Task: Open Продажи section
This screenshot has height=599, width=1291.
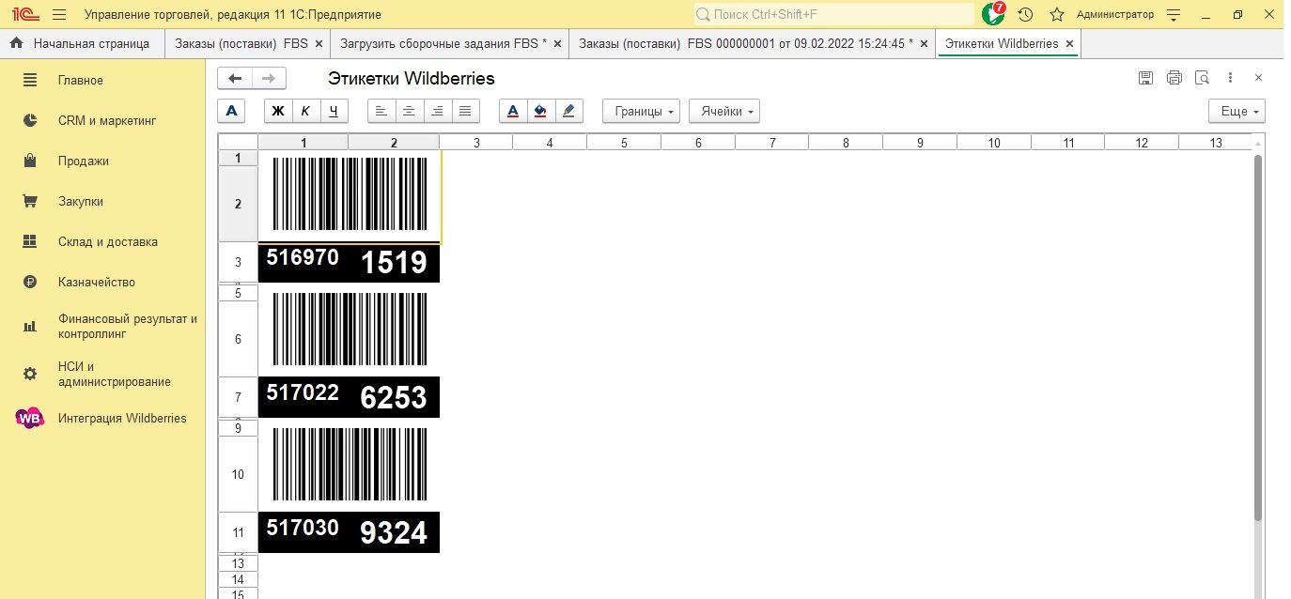Action: (102, 161)
